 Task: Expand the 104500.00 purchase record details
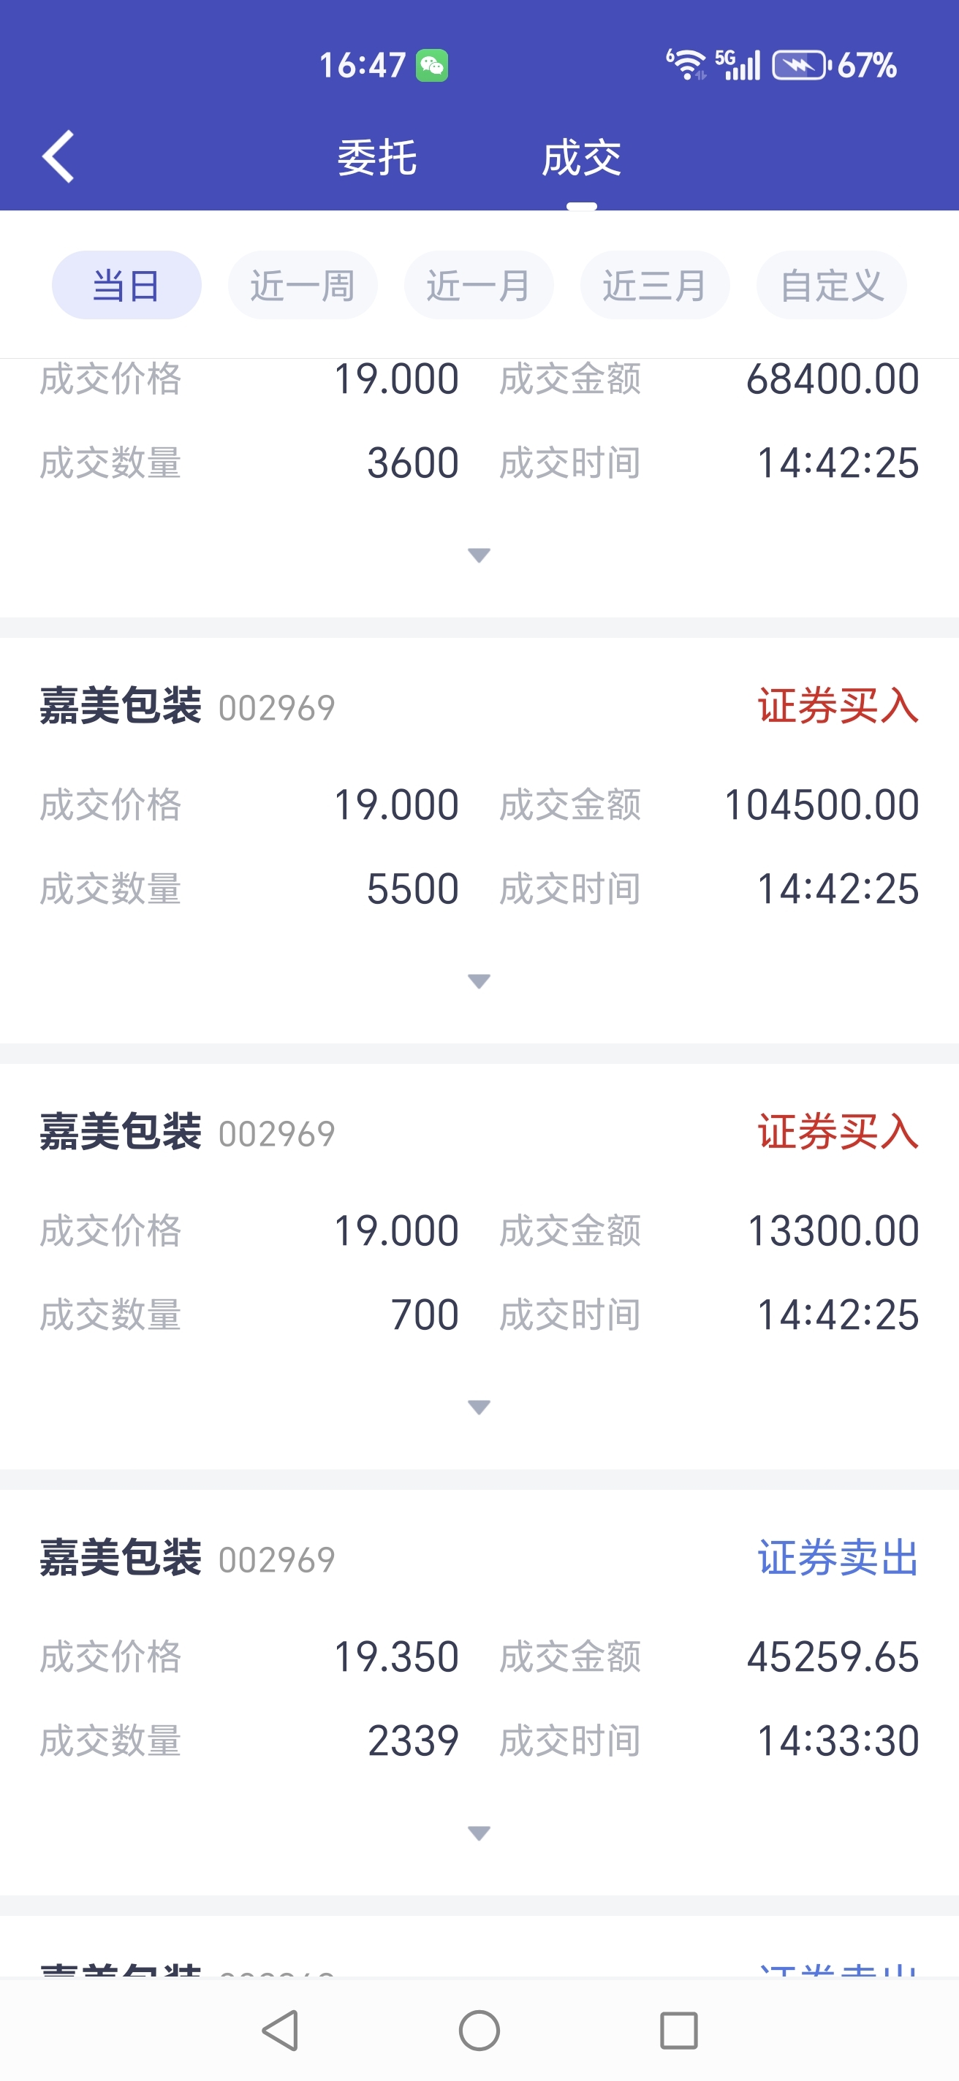(x=479, y=981)
